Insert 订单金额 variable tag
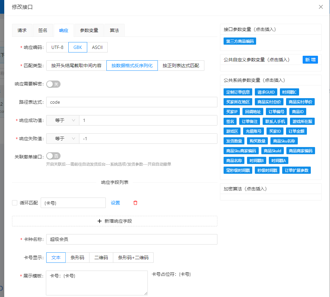 296,131
